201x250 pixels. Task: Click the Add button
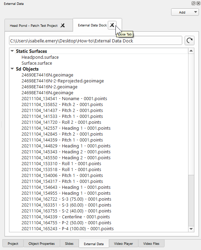[182, 12]
